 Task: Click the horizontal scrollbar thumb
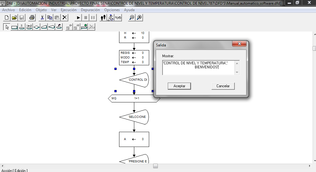155,166
